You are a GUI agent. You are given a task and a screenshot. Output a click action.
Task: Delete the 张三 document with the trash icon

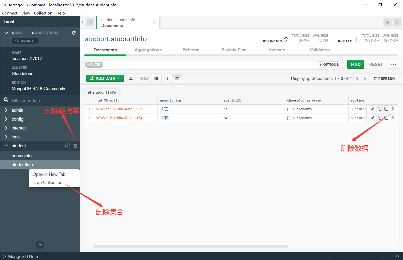[x=393, y=109]
